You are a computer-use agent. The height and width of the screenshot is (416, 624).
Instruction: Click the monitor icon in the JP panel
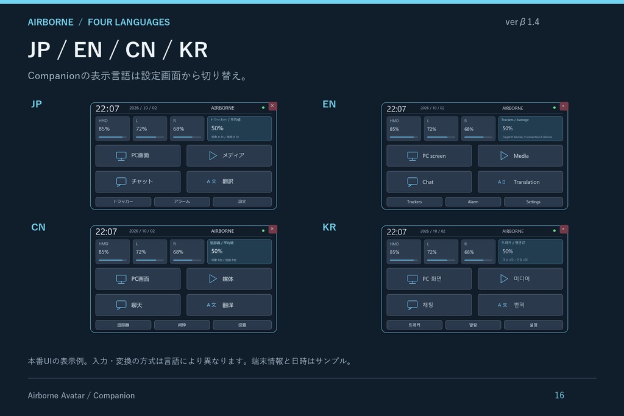click(121, 156)
